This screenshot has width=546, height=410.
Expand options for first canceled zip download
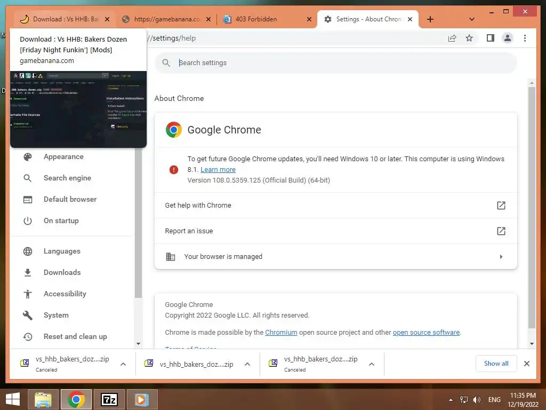[123, 364]
